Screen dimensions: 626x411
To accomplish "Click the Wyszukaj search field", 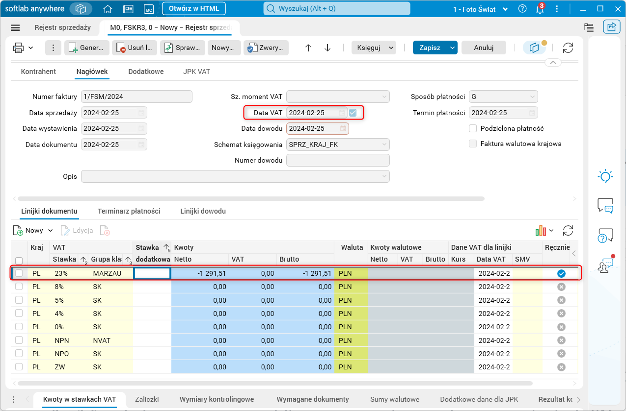I will (337, 9).
